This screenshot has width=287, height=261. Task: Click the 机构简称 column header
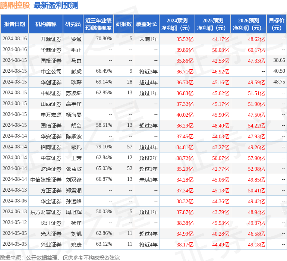pyautogui.click(x=46, y=24)
